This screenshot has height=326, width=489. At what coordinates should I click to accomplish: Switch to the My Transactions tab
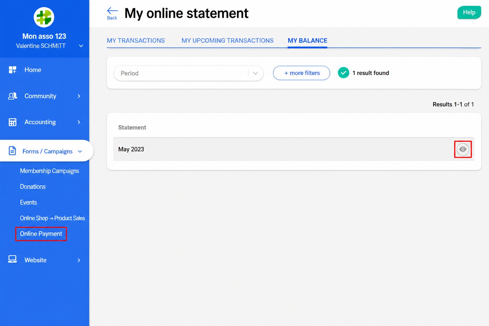tap(136, 41)
